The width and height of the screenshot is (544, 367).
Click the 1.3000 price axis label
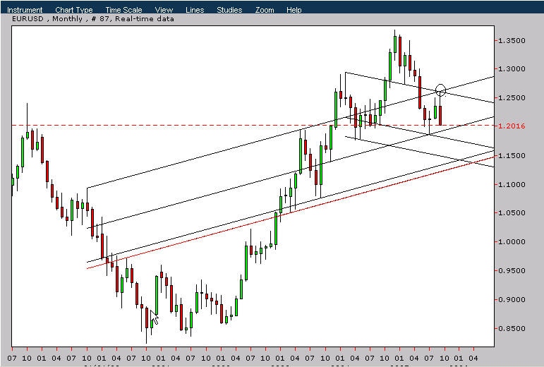(x=512, y=69)
